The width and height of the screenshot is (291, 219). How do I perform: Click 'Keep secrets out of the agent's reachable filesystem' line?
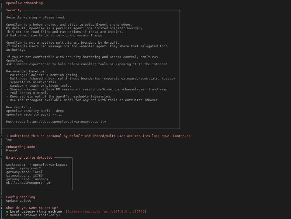click(59, 96)
